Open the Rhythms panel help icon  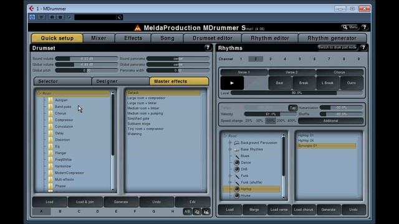363,47
